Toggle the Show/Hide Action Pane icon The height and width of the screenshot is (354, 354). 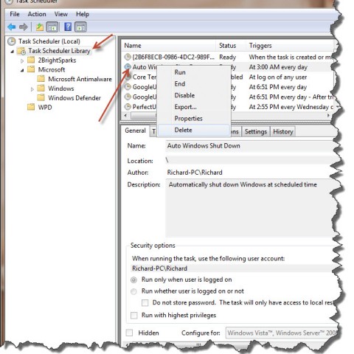pyautogui.click(x=80, y=27)
